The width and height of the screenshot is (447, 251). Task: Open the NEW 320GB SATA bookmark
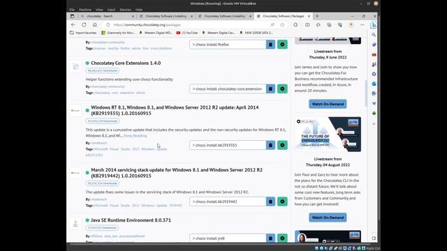click(x=256, y=33)
